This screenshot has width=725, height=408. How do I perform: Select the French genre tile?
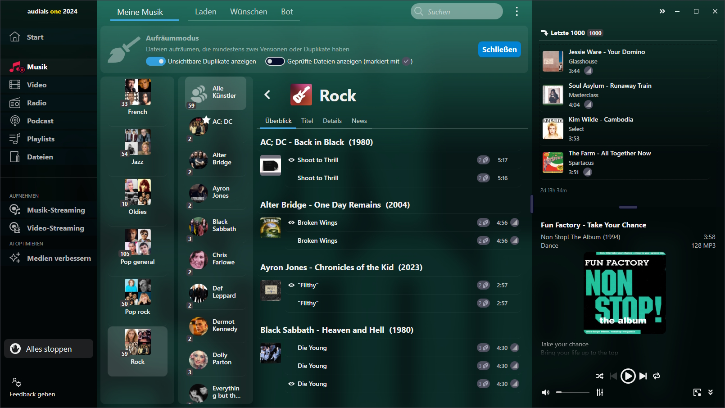(x=137, y=98)
